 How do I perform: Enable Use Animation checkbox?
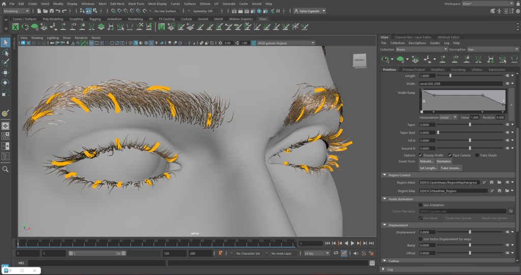[421, 205]
